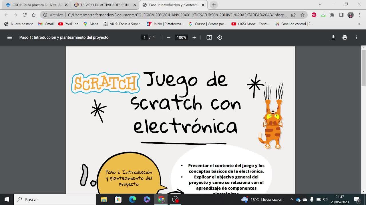Image resolution: width=366 pixels, height=205 pixels.
Task: Open the notification center icon
Action: click(357, 200)
